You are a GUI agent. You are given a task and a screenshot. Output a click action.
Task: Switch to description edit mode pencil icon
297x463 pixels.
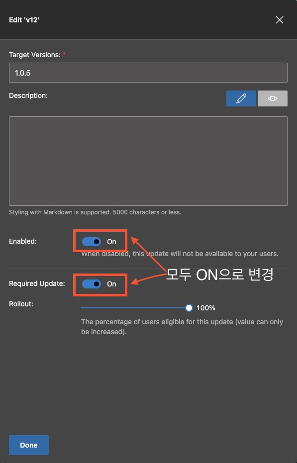[x=241, y=98]
